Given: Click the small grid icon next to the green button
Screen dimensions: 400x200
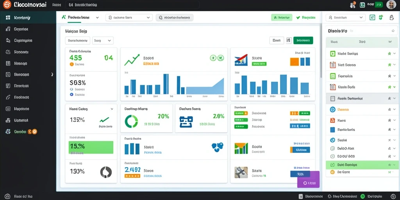Looking at the screenshot, I should click(x=289, y=40).
